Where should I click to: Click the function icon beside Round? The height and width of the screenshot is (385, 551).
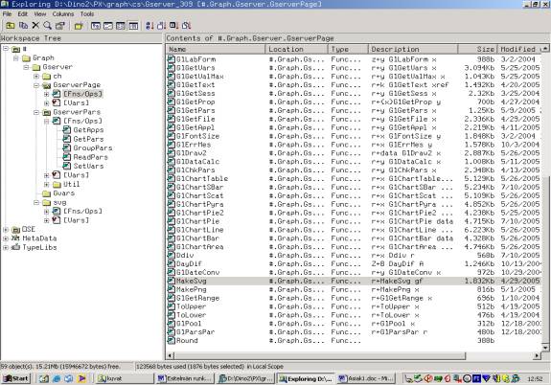172,340
